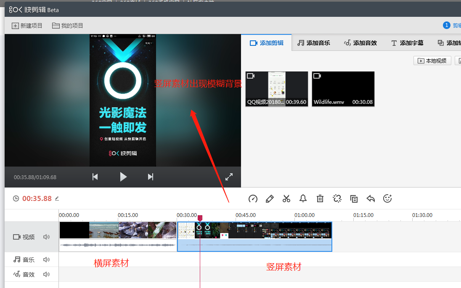Mute the 视频 track speaker
461x288 pixels.
click(46, 237)
